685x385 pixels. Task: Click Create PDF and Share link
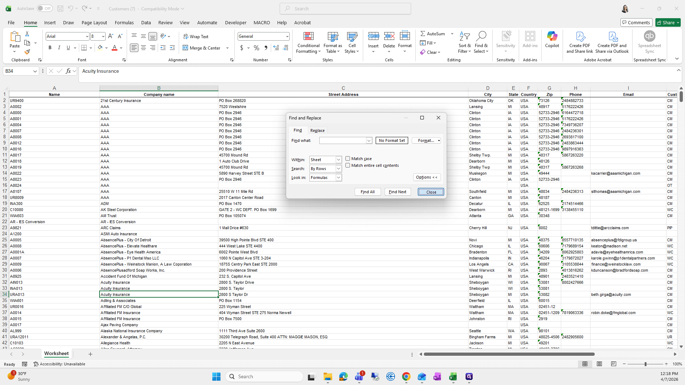(580, 43)
